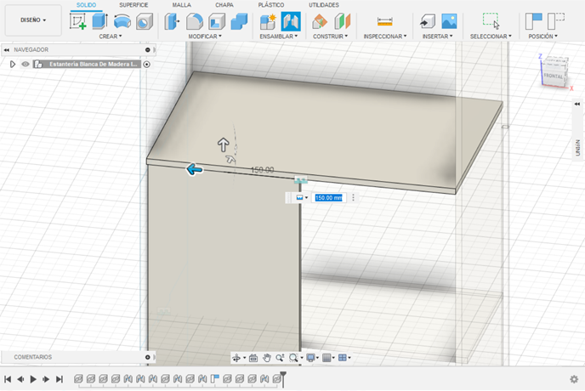Click the Insert Derive icon

428,21
